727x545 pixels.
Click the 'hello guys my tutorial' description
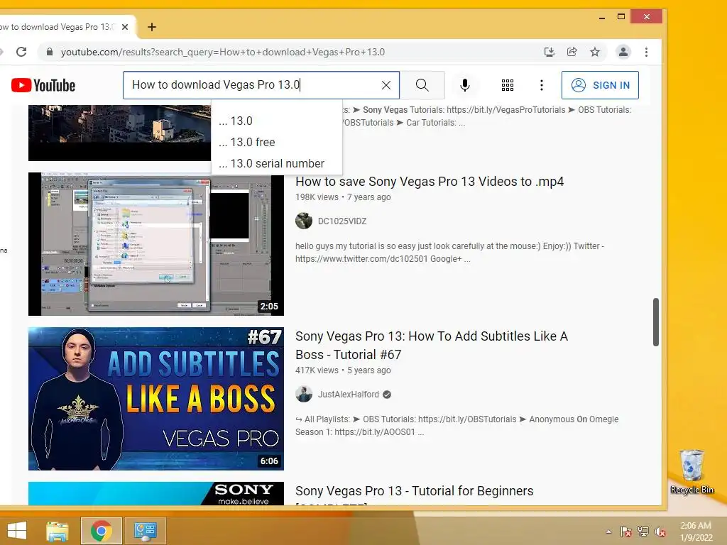449,253
